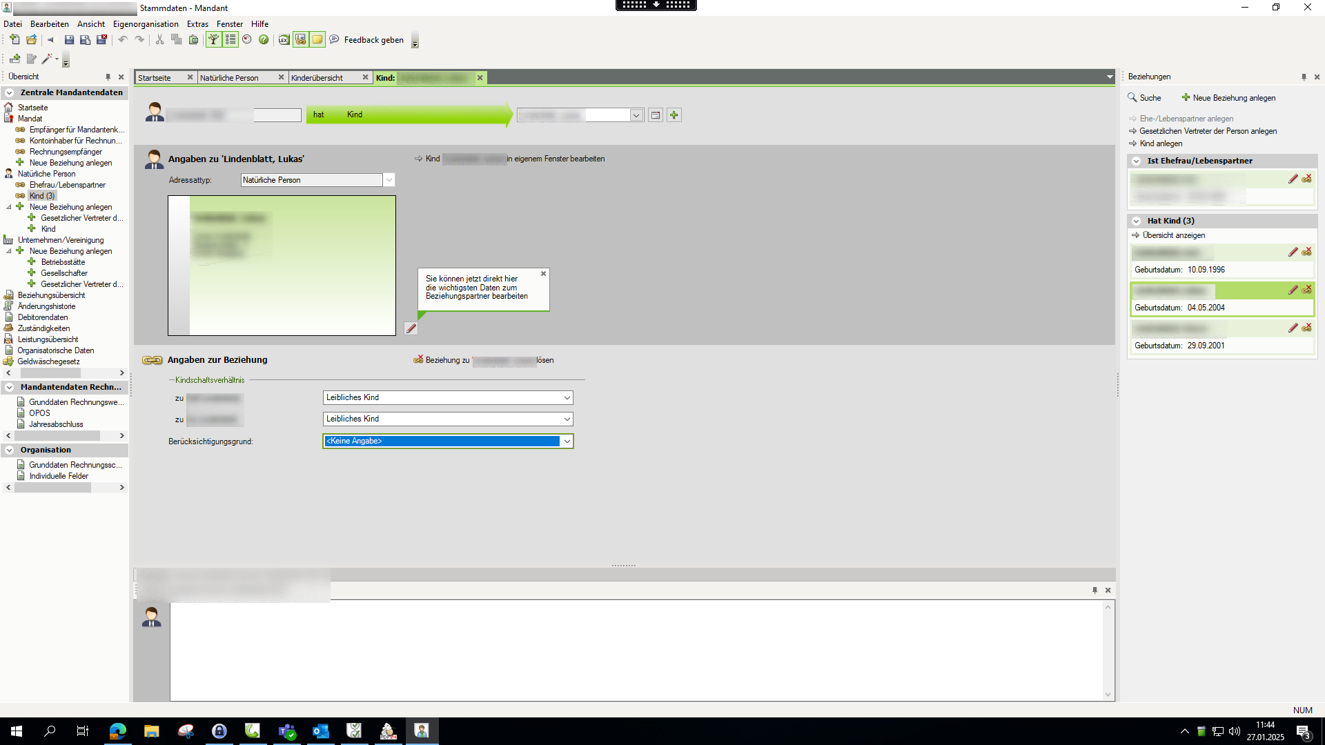Toggle the yellow sticky note toolbar button

317,40
